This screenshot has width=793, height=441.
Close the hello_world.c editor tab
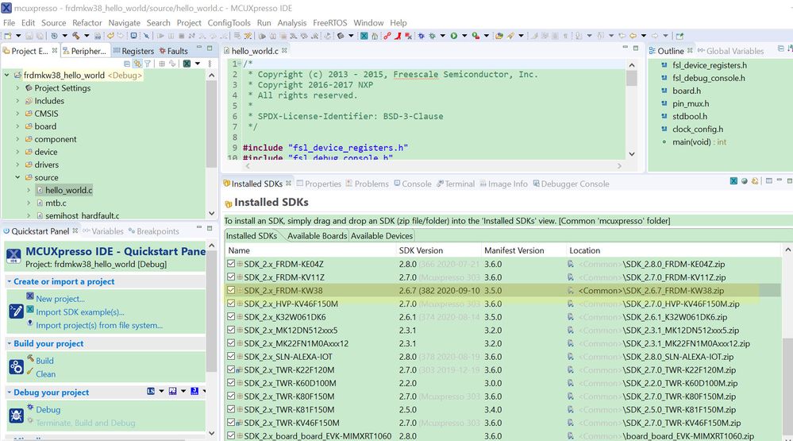coord(285,50)
